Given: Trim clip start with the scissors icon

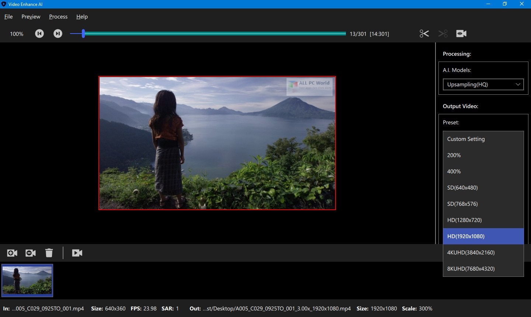Looking at the screenshot, I should [x=424, y=33].
